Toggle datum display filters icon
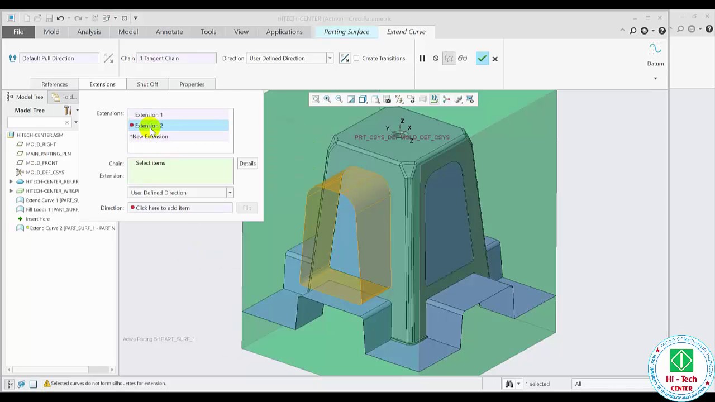Image resolution: width=715 pixels, height=402 pixels. pyautogui.click(x=399, y=99)
